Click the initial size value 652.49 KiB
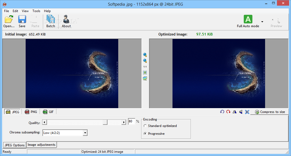291x156 pixels. point(37,34)
